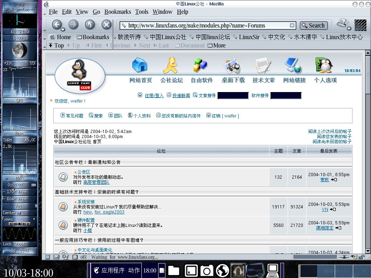Expand the Bookmarks folder on personal toolbar

click(x=93, y=37)
